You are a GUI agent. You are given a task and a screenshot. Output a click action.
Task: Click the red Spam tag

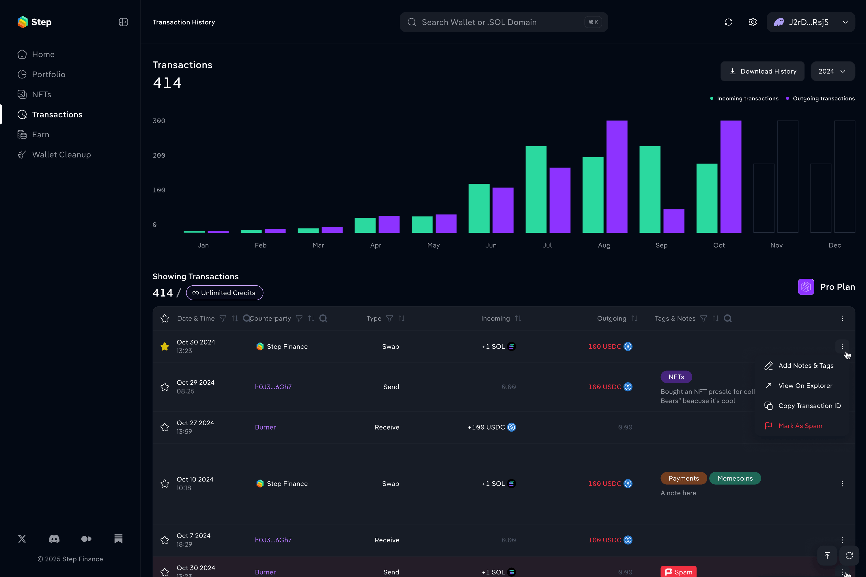pos(678,572)
